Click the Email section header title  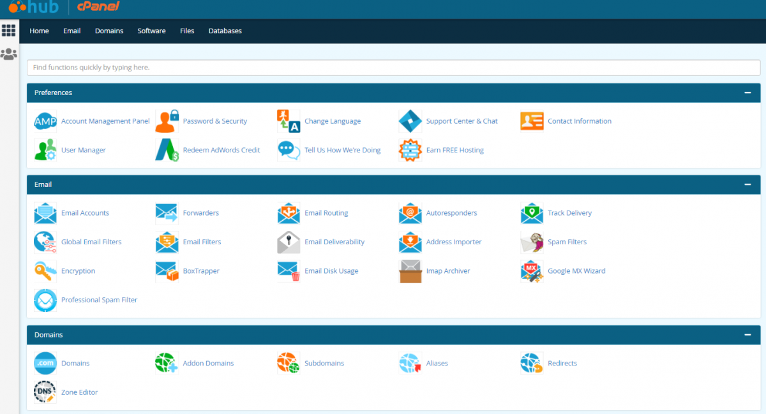pos(43,184)
